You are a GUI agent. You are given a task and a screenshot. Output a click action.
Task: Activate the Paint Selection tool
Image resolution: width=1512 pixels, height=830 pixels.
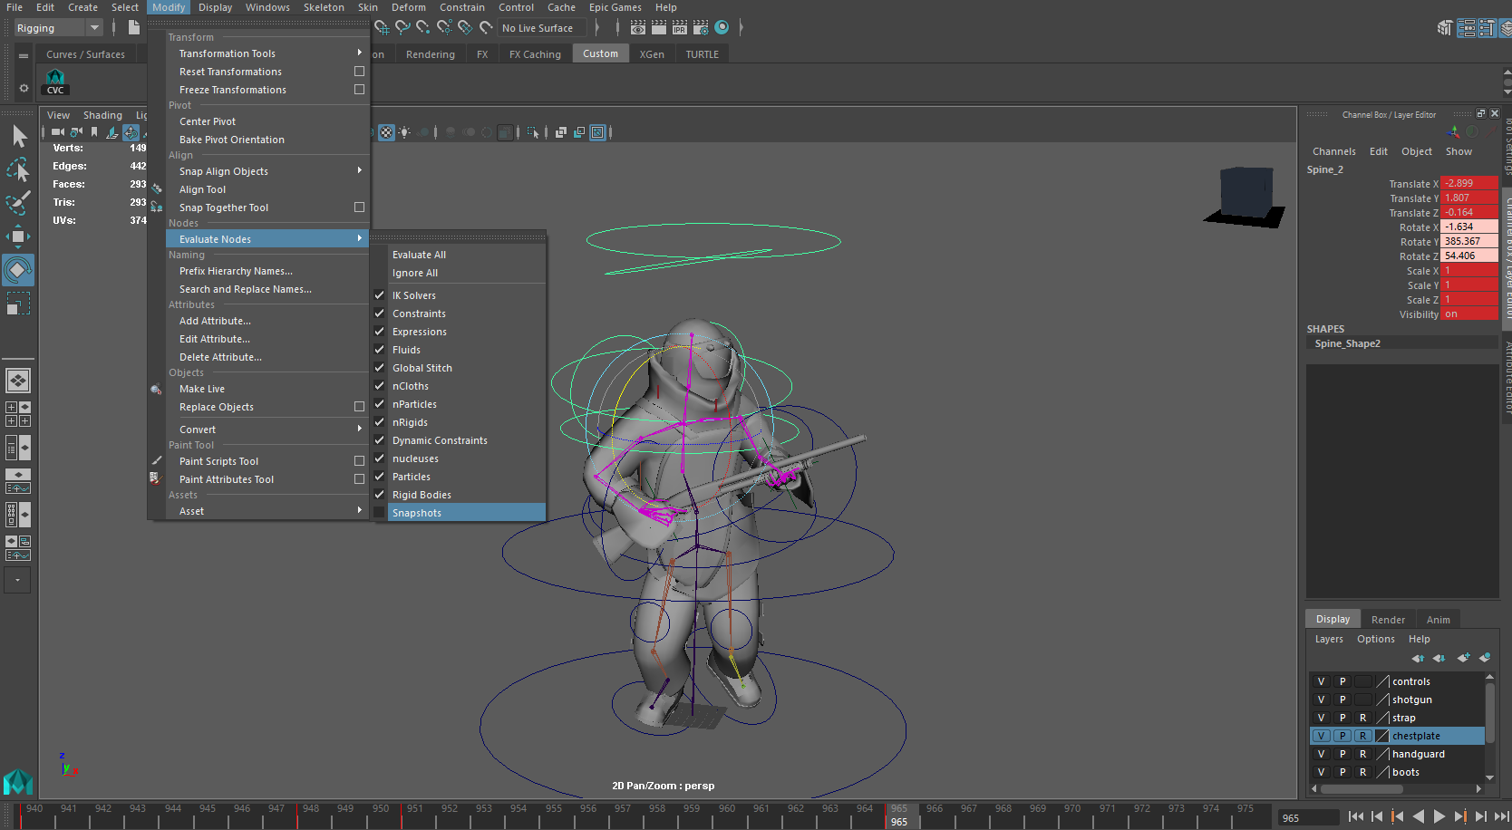18,203
